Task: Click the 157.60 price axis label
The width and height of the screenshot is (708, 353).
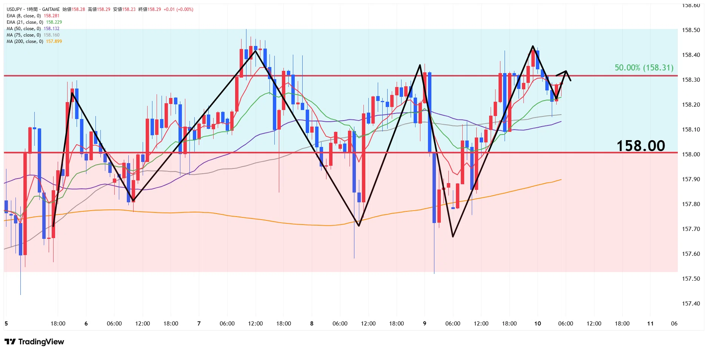Action: [x=691, y=254]
